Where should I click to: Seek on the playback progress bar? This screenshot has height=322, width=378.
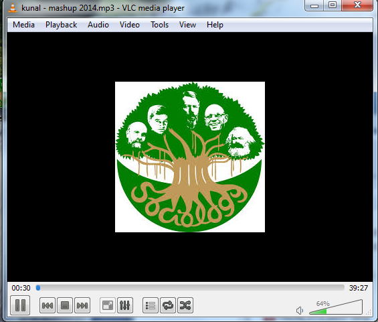[190, 288]
